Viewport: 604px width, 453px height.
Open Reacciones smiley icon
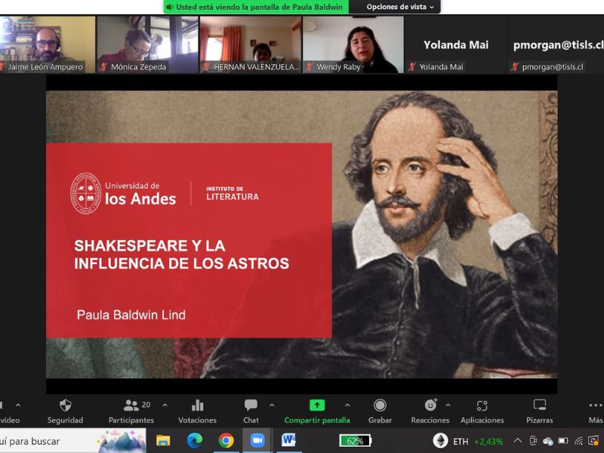[430, 405]
